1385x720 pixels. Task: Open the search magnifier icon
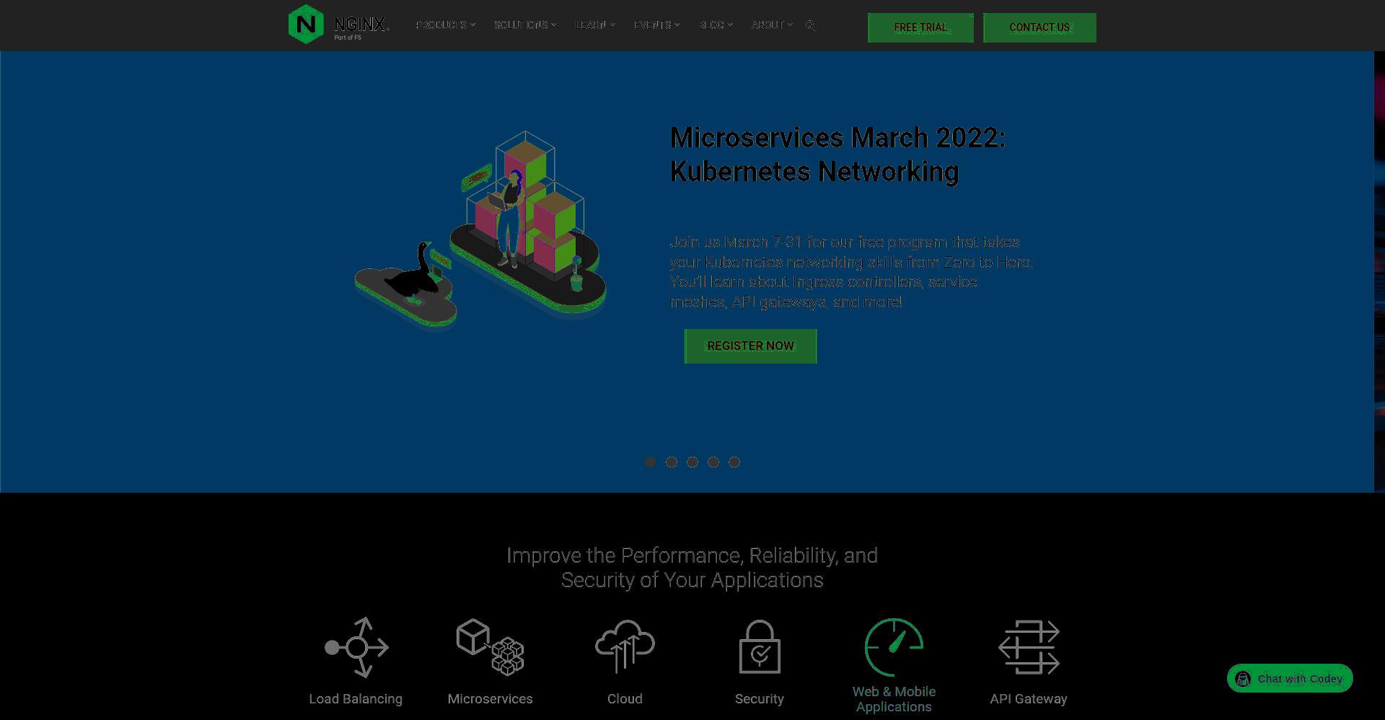point(811,25)
